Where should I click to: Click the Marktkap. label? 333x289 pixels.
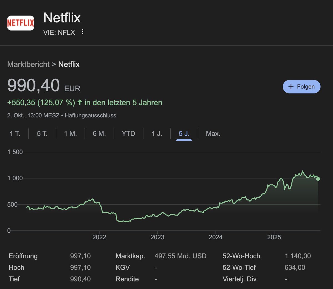[130, 256]
